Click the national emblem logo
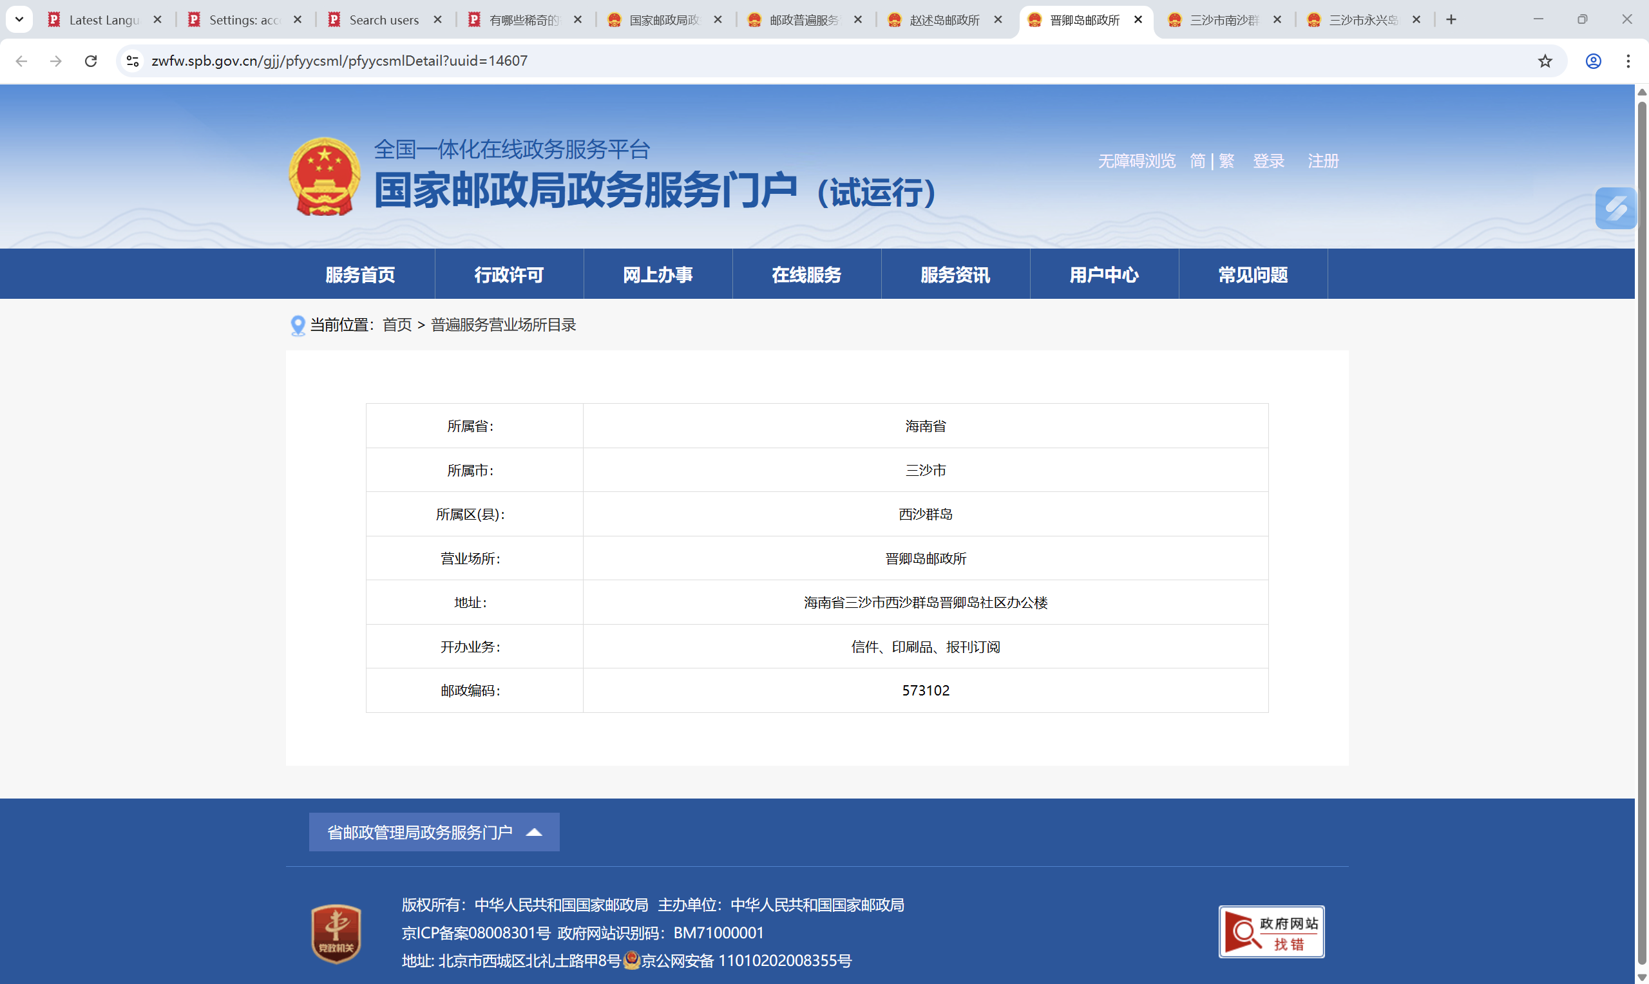The height and width of the screenshot is (984, 1649). pos(324,176)
